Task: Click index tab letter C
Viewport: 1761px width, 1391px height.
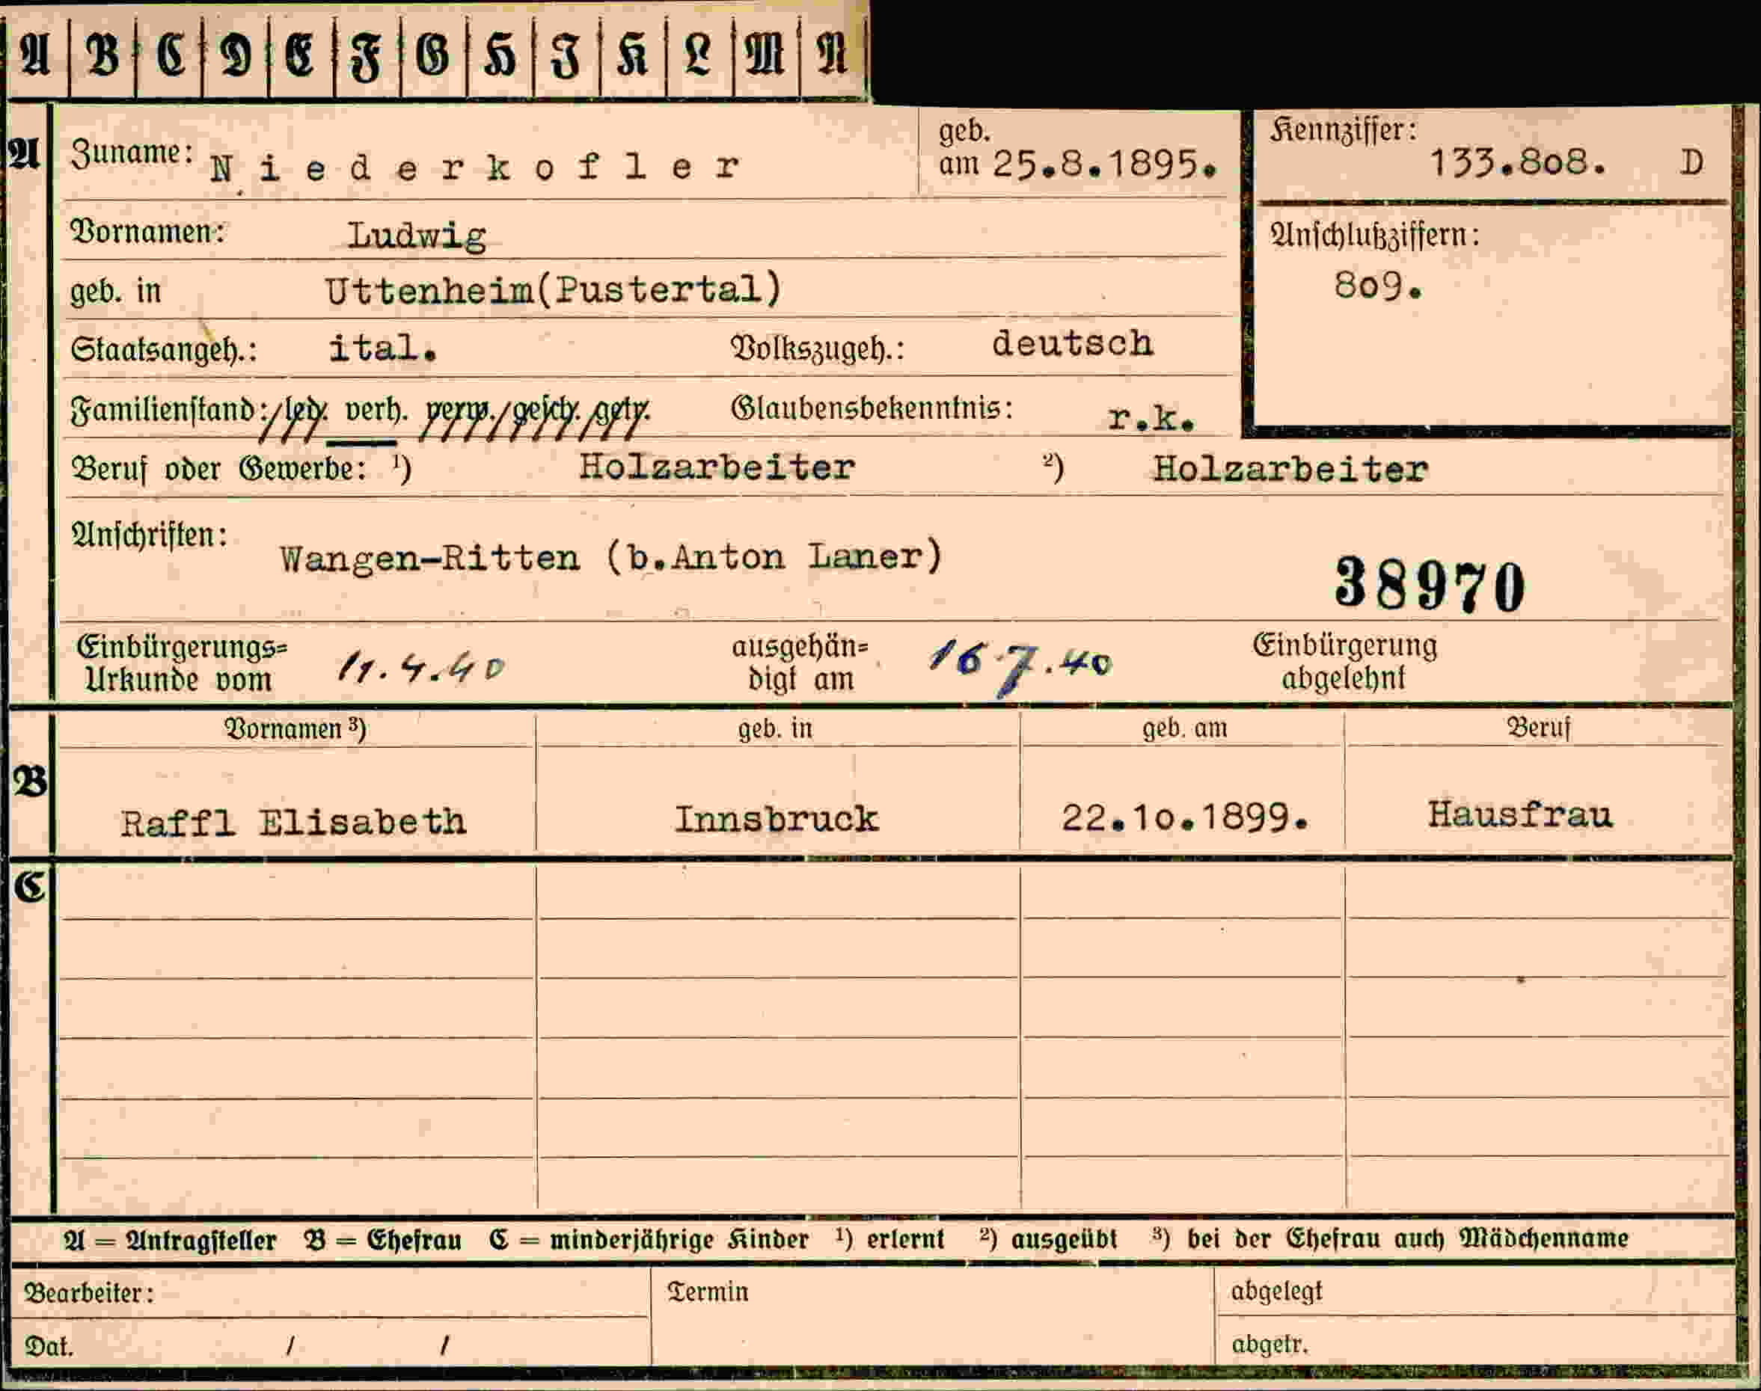Action: [x=169, y=55]
